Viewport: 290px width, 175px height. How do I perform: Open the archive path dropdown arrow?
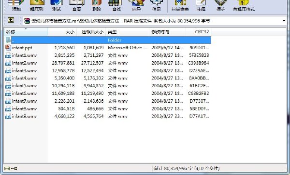(284, 21)
